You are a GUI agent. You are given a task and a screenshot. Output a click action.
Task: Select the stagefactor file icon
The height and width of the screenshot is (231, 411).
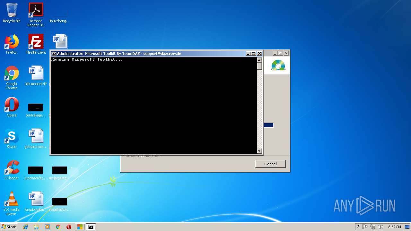[59, 204]
